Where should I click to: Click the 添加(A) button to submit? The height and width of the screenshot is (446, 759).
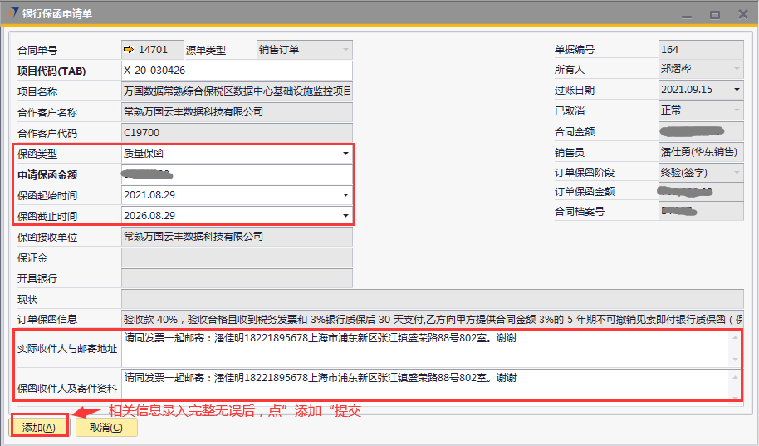click(39, 427)
